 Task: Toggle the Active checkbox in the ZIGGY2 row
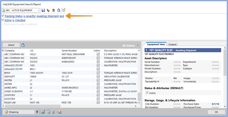98,58
